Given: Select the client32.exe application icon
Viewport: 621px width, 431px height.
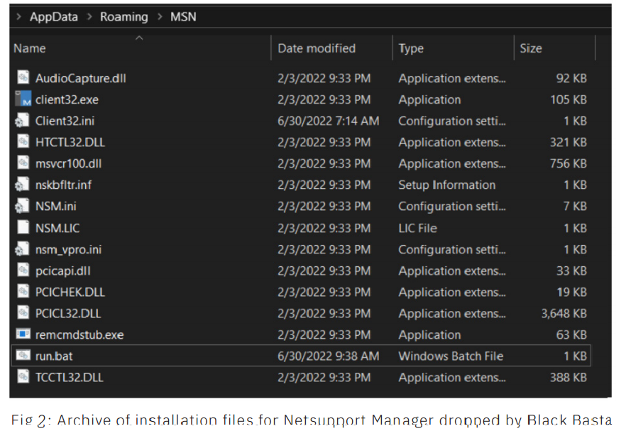Looking at the screenshot, I should point(23,99).
